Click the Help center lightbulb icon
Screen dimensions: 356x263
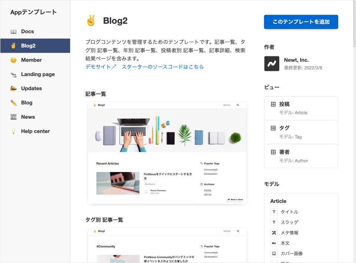(x=13, y=131)
